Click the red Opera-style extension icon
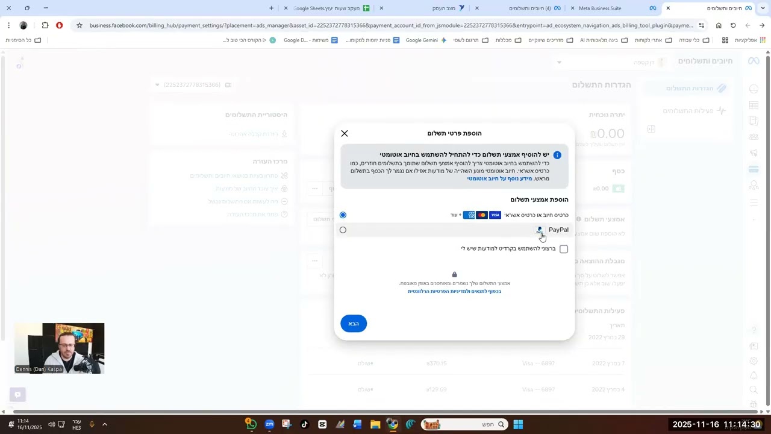This screenshot has height=434, width=771. [59, 25]
